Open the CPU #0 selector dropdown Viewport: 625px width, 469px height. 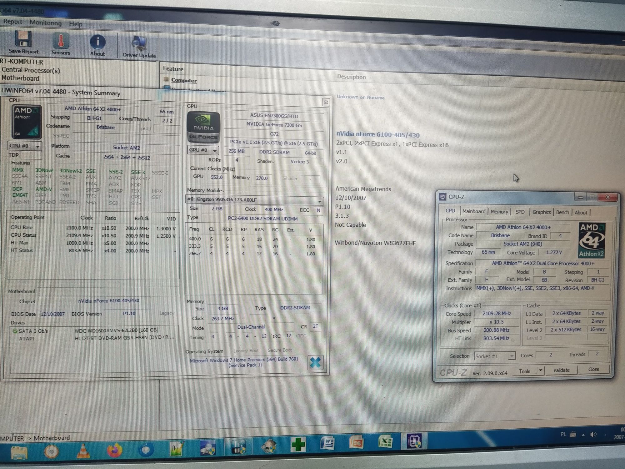point(24,146)
